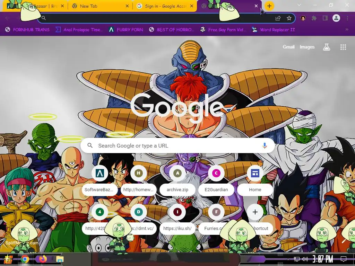355x266 pixels.
Task: Open the BEST OF HORRO... bookmark
Action: [x=172, y=30]
